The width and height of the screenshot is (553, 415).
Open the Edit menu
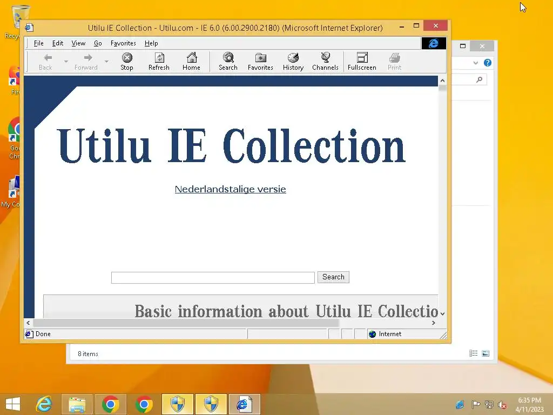pyautogui.click(x=57, y=43)
